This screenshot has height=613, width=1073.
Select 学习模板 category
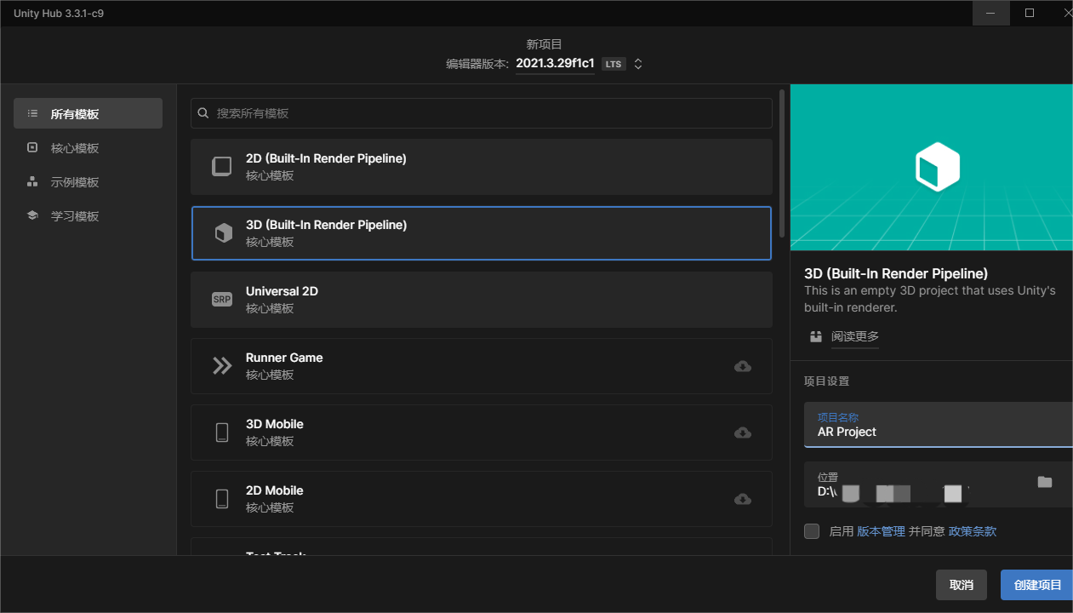(x=88, y=215)
